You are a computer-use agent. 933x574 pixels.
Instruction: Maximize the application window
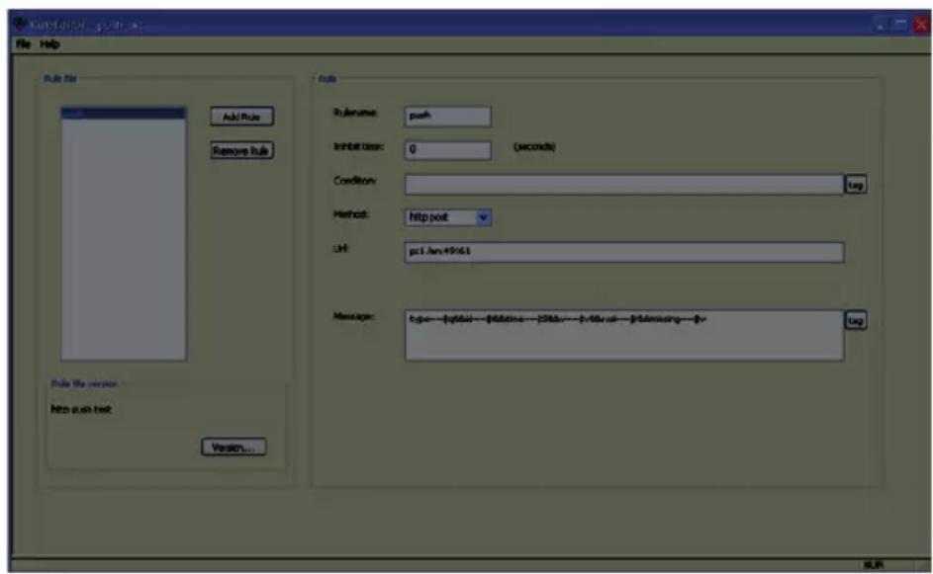click(901, 25)
